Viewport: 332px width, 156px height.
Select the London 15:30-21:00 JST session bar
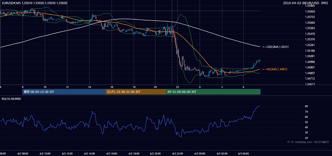[136, 92]
